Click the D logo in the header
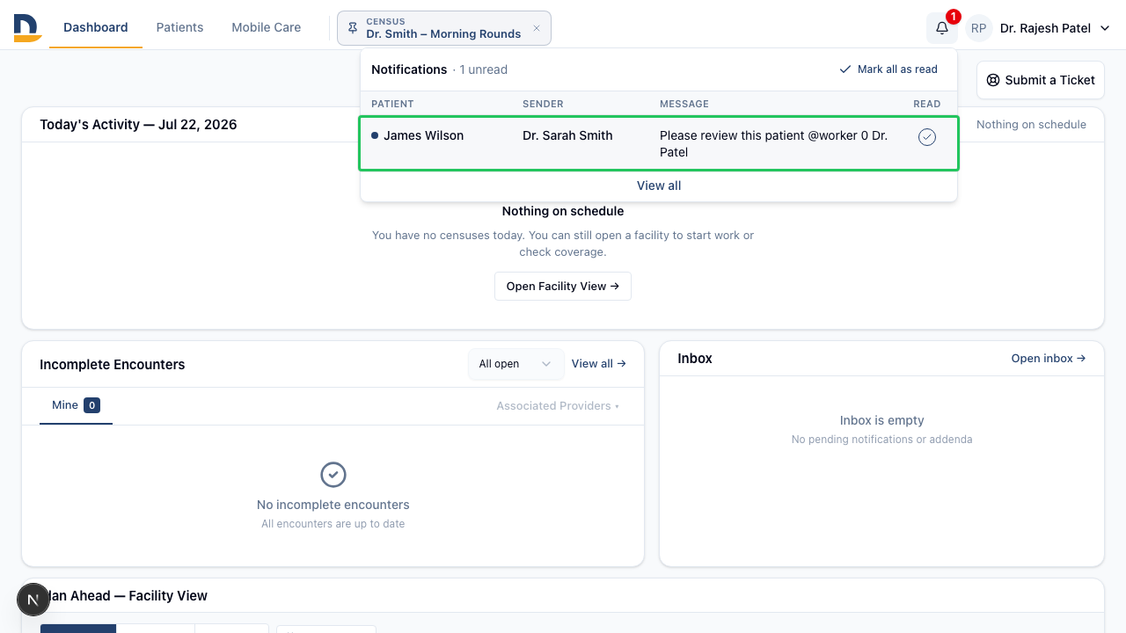The height and width of the screenshot is (633, 1126). (x=28, y=27)
